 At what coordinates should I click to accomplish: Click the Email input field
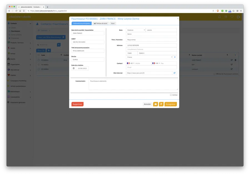pyautogui.click(x=151, y=67)
